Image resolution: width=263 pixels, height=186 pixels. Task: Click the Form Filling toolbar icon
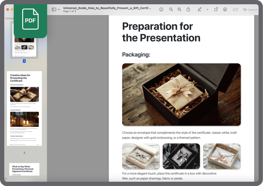click(x=235, y=9)
